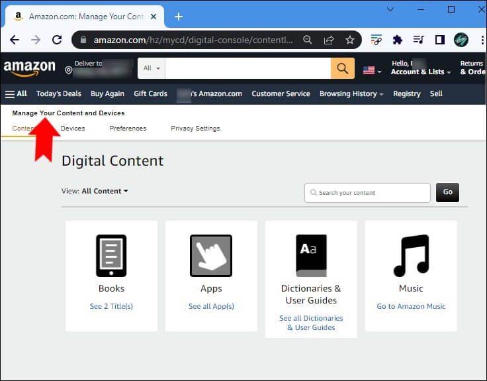Click the share page icon in address bar
This screenshot has width=487, height=381.
click(329, 40)
